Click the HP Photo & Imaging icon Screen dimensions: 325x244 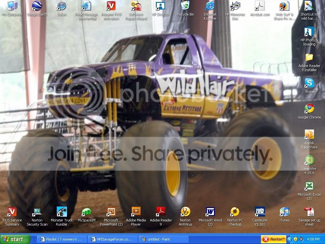coord(309,37)
